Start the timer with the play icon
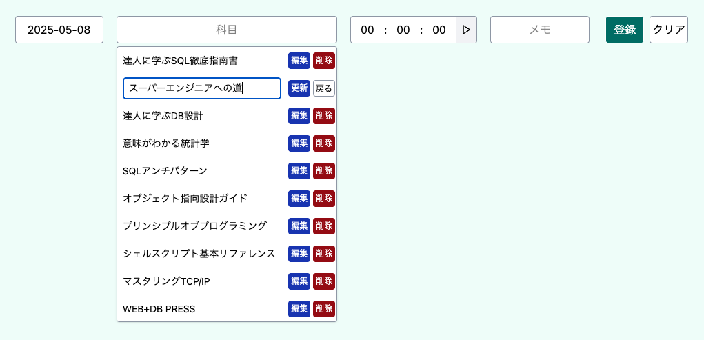The image size is (704, 340). (467, 30)
